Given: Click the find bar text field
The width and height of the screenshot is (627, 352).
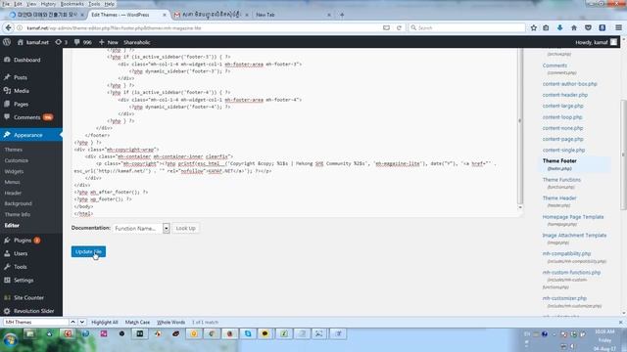Looking at the screenshot, I should [x=35, y=322].
